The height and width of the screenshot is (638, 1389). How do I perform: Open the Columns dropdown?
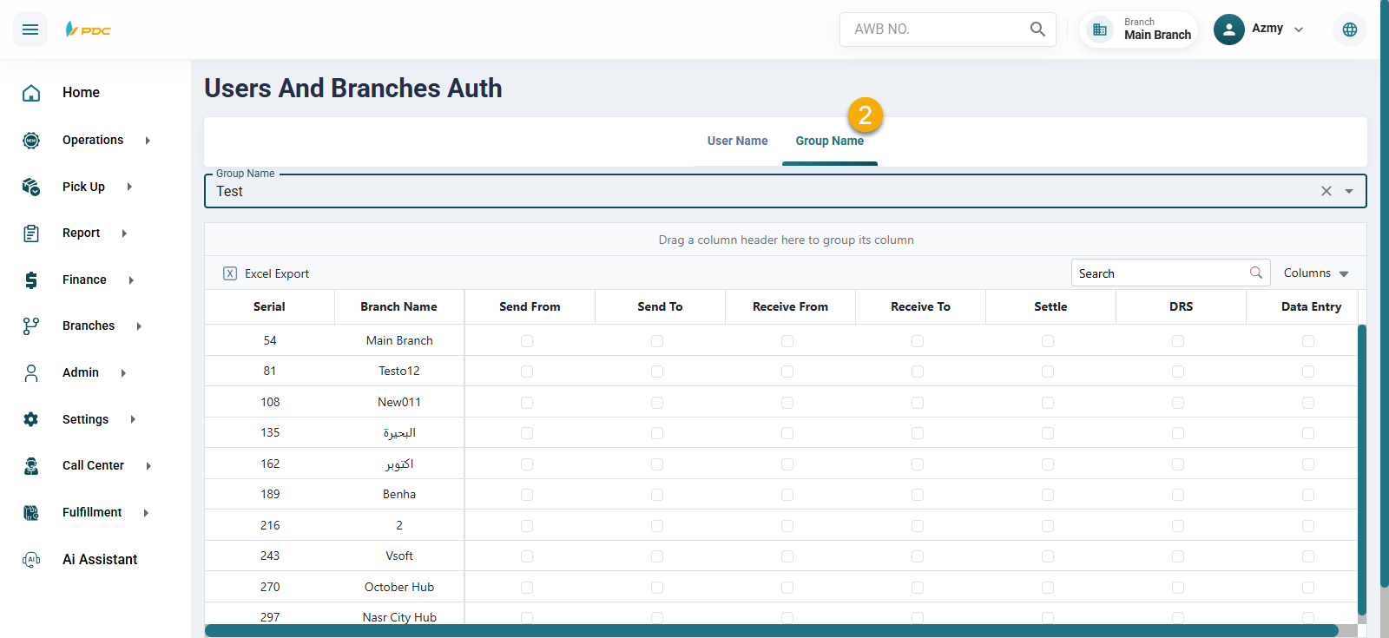pos(1316,273)
